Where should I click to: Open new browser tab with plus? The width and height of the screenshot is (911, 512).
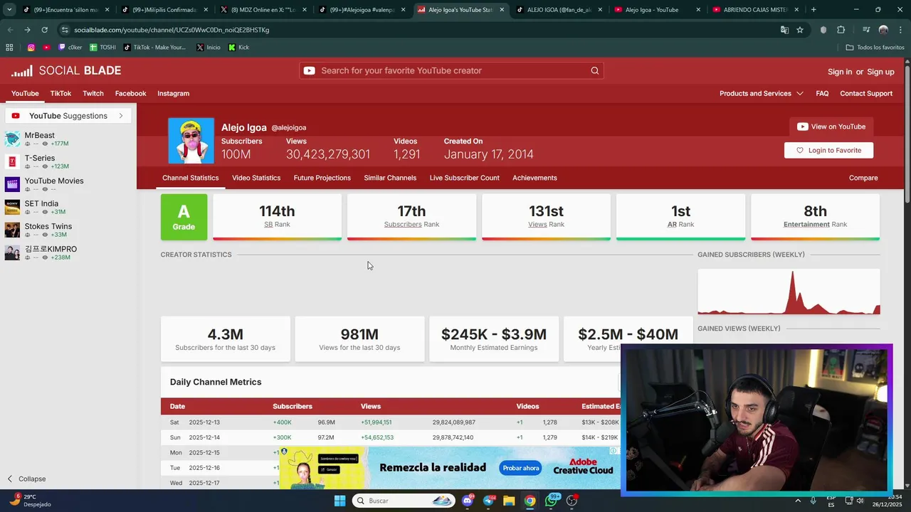click(813, 10)
